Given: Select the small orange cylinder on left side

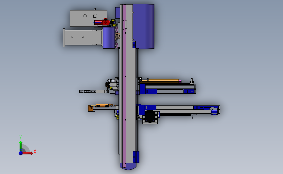Looking at the screenshot, I should (x=102, y=105).
